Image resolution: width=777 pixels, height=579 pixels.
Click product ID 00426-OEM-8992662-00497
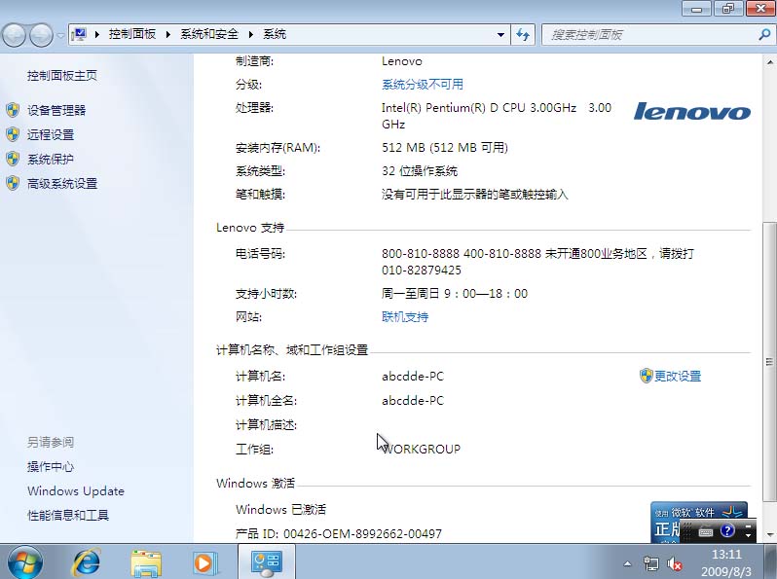(363, 533)
